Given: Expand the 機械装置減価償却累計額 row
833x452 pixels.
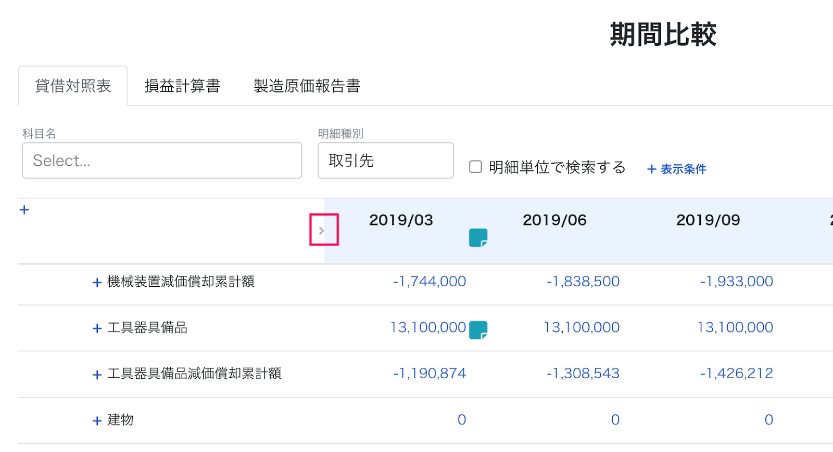Looking at the screenshot, I should pyautogui.click(x=97, y=283).
